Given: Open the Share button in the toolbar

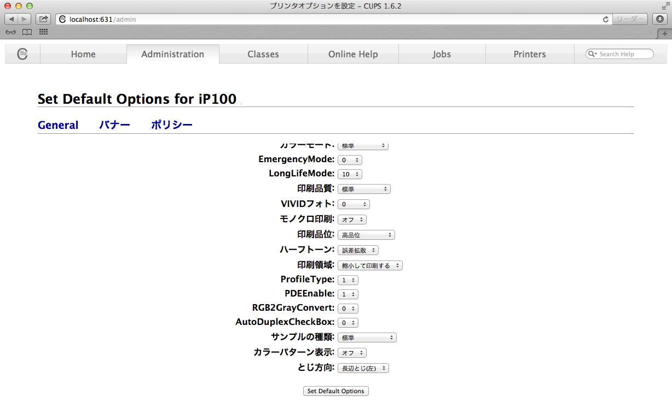Looking at the screenshot, I should 44,19.
